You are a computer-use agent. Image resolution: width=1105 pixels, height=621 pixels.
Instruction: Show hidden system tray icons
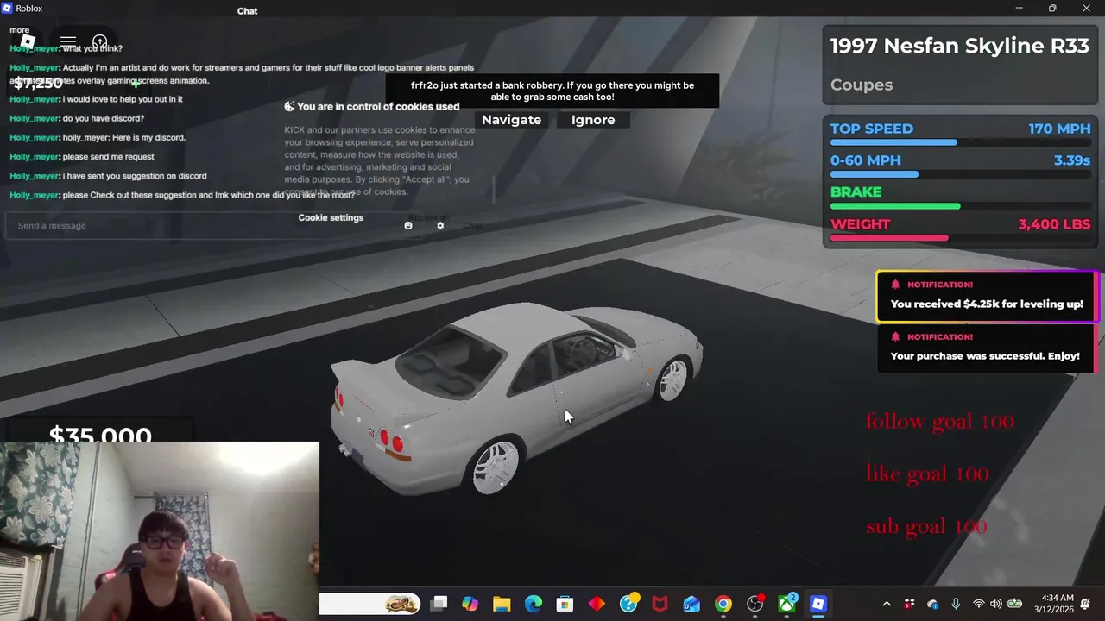887,604
